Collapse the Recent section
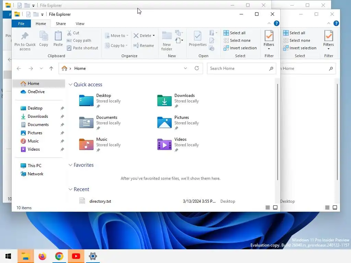Viewport: 351px width, 263px height. click(x=70, y=189)
